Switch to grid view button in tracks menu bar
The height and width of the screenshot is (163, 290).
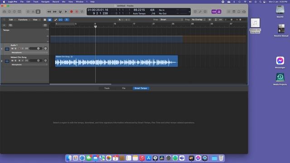45,20
